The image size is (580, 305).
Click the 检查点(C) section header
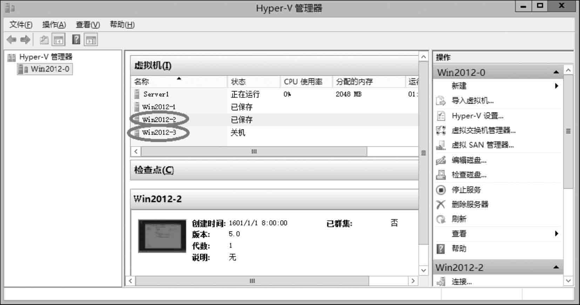click(x=275, y=170)
